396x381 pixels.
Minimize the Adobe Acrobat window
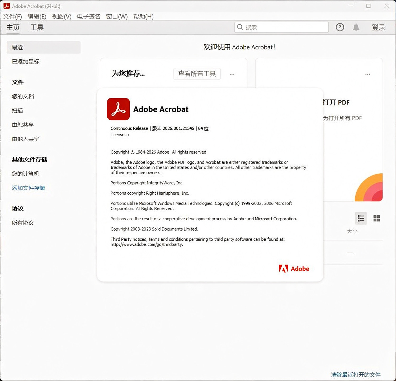[351, 6]
